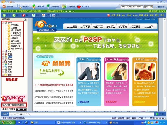
Task: Expand the 教育 tree node
Action: coord(3,75)
